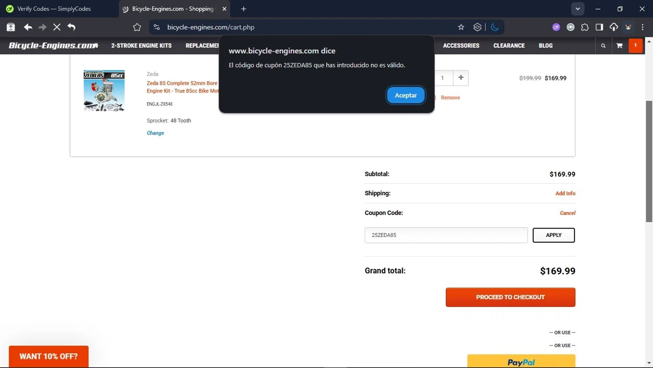Expand the tab search dropdown
Screen dimensions: 653x368
[x=578, y=9]
